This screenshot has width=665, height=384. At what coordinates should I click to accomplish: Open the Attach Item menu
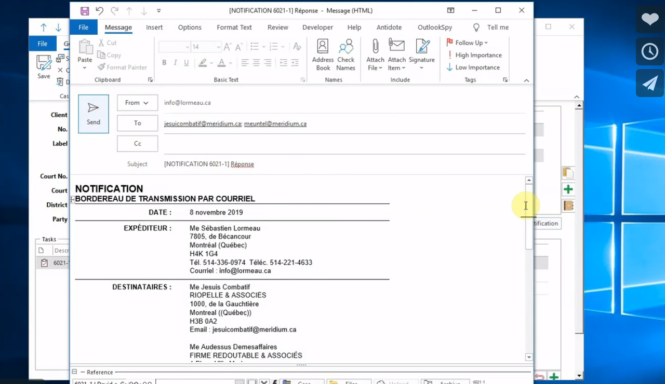[x=397, y=55]
